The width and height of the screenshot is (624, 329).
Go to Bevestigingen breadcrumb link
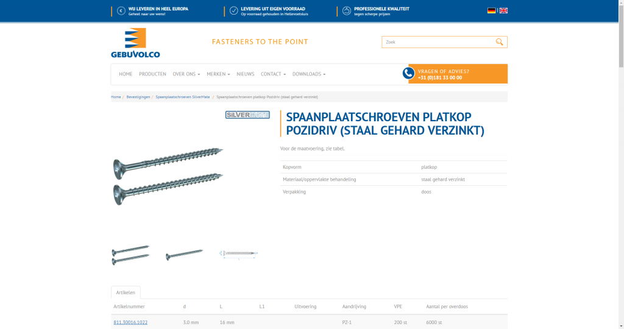[138, 97]
